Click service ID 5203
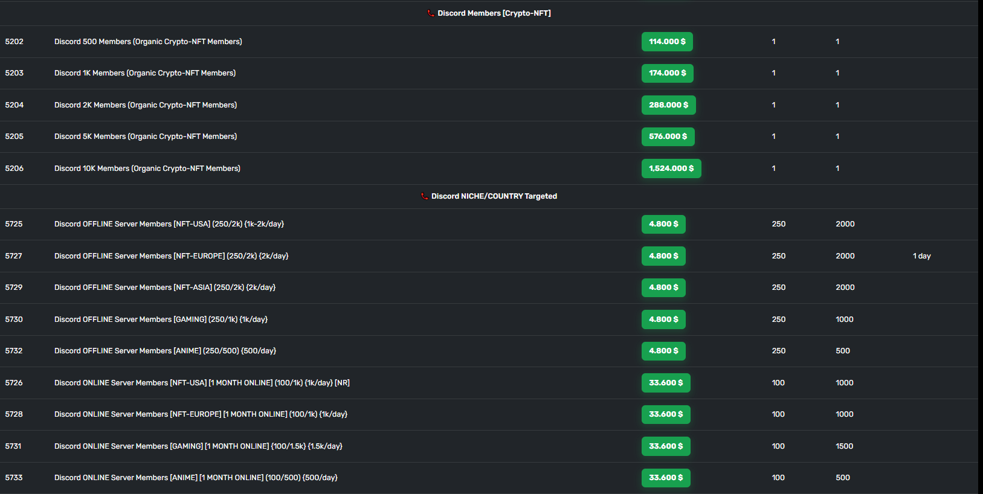 pyautogui.click(x=15, y=73)
